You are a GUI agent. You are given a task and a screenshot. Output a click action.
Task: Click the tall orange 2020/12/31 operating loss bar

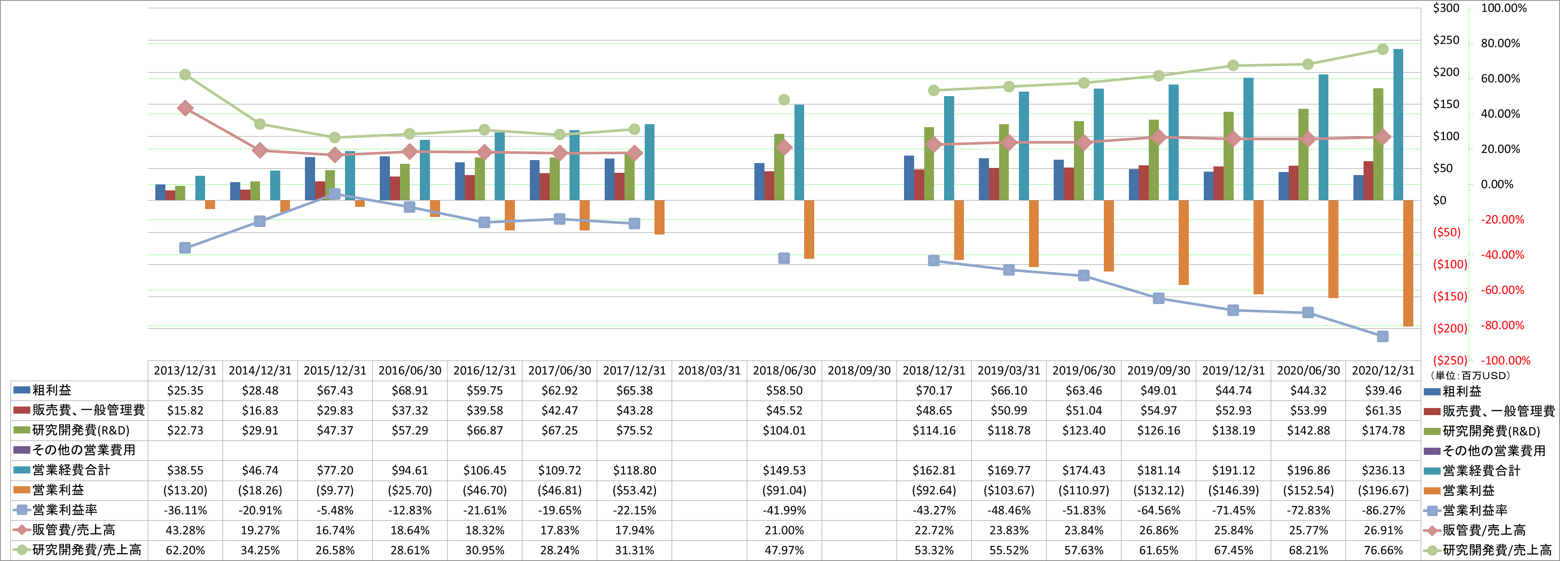pos(1408,263)
